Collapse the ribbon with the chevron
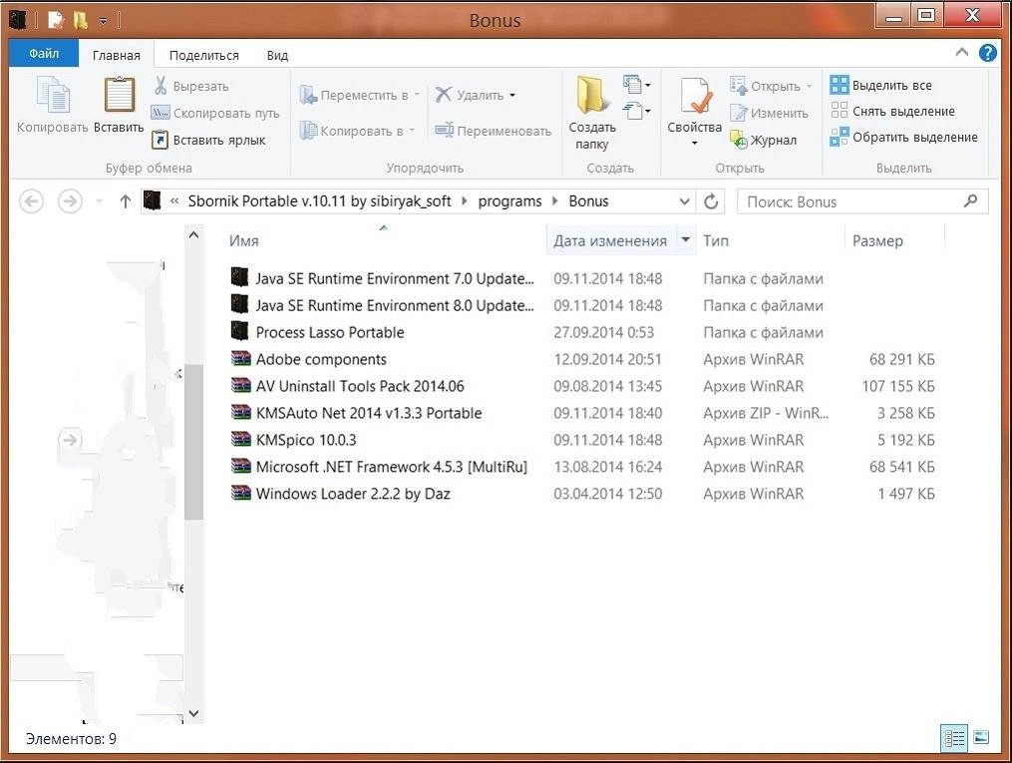The height and width of the screenshot is (763, 1012). click(x=962, y=52)
